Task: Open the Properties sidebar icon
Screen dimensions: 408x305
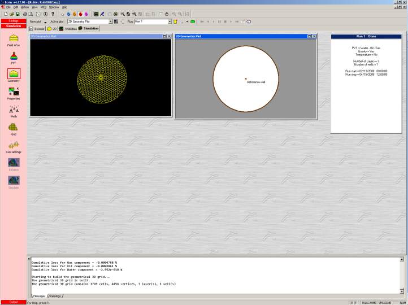Action: (x=14, y=92)
